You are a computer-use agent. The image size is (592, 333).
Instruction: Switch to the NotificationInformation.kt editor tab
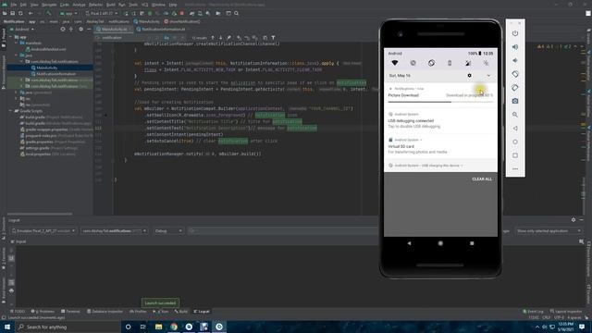pos(161,29)
